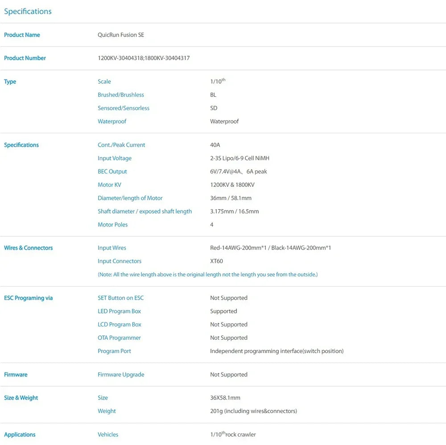Click the Product Number row label
The image size is (446, 445).
tap(25, 58)
